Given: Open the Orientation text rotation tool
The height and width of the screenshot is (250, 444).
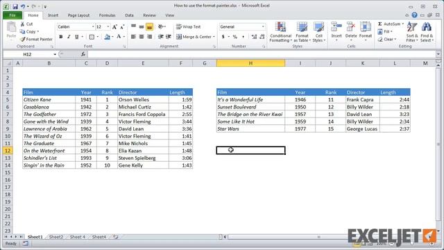Looking at the screenshot, I should tap(161, 26).
